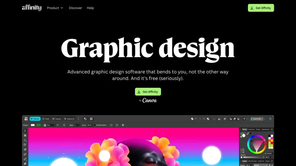296x166 pixels.
Task: Open the three-dot more options menu
Action: coord(78,119)
